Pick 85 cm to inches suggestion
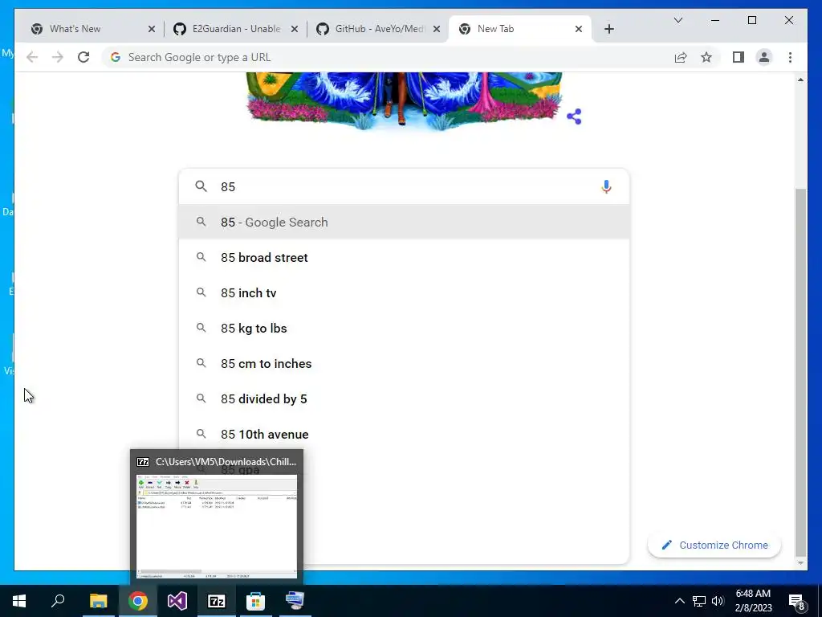The height and width of the screenshot is (617, 822). pyautogui.click(x=404, y=364)
